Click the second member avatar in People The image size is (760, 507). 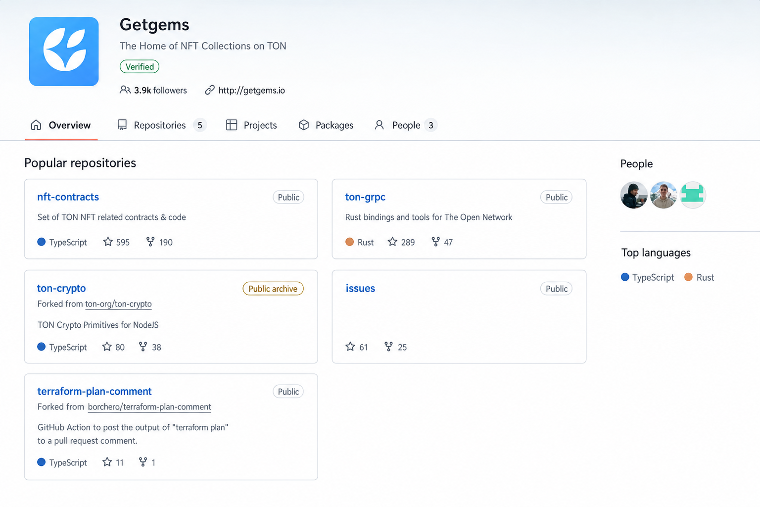click(664, 195)
